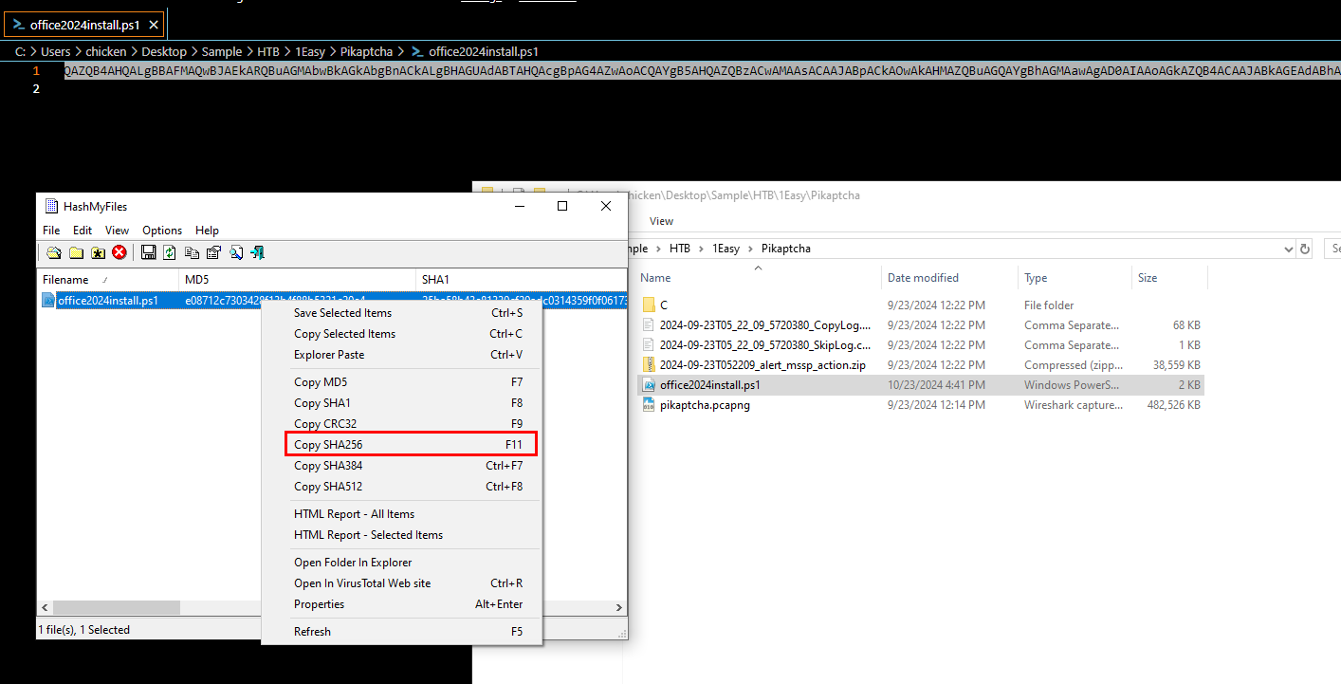Click HTB in the Explorer address path

[680, 249]
